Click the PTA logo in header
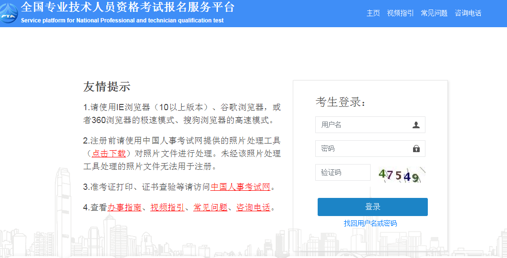The image size is (507, 258). pos(9,13)
